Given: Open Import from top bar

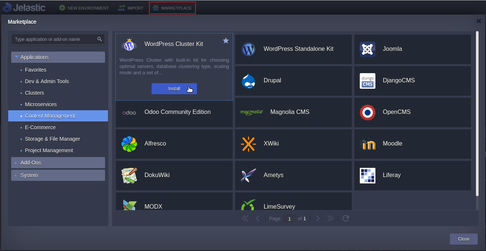Looking at the screenshot, I should [x=131, y=8].
